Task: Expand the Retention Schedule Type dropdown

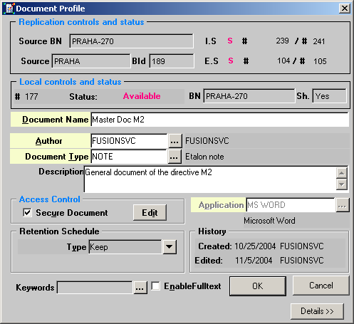Action: [170, 247]
